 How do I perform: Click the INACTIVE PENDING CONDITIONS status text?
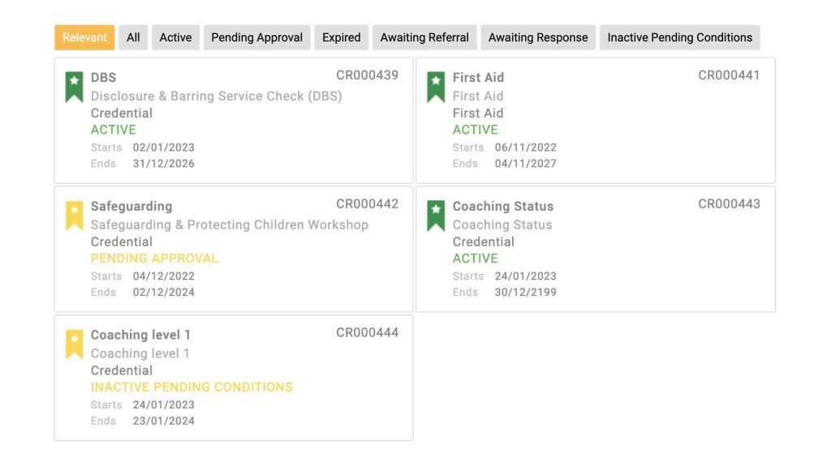192,387
